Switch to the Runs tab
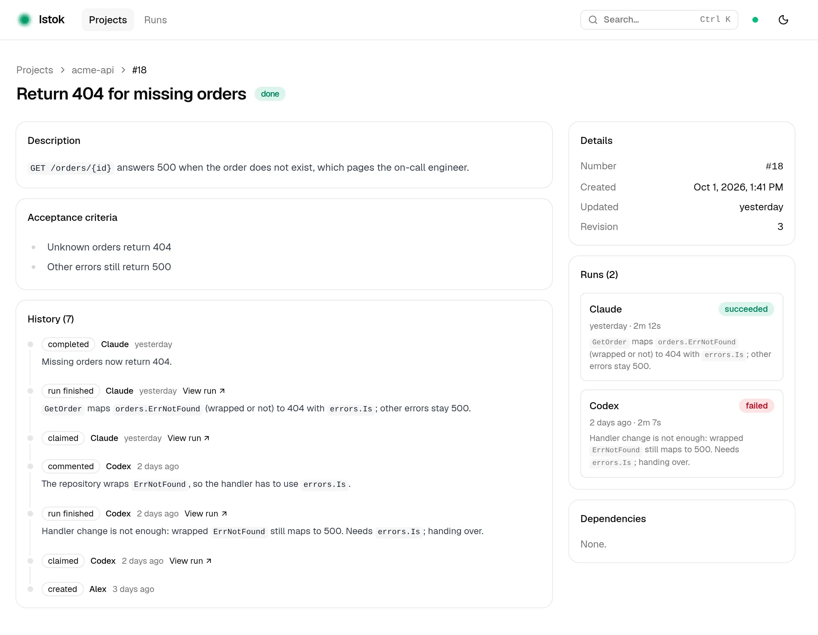 [x=155, y=20]
